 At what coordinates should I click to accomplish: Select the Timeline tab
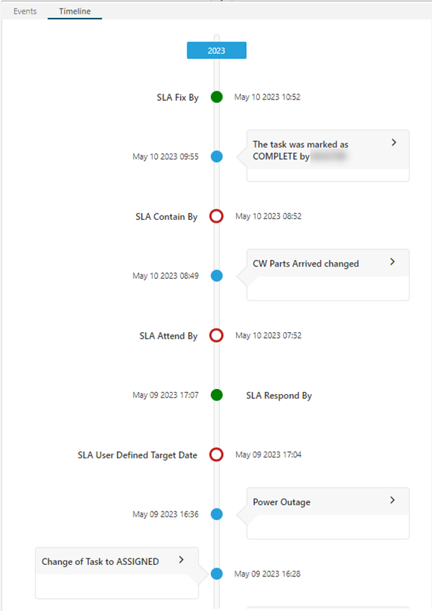click(75, 12)
